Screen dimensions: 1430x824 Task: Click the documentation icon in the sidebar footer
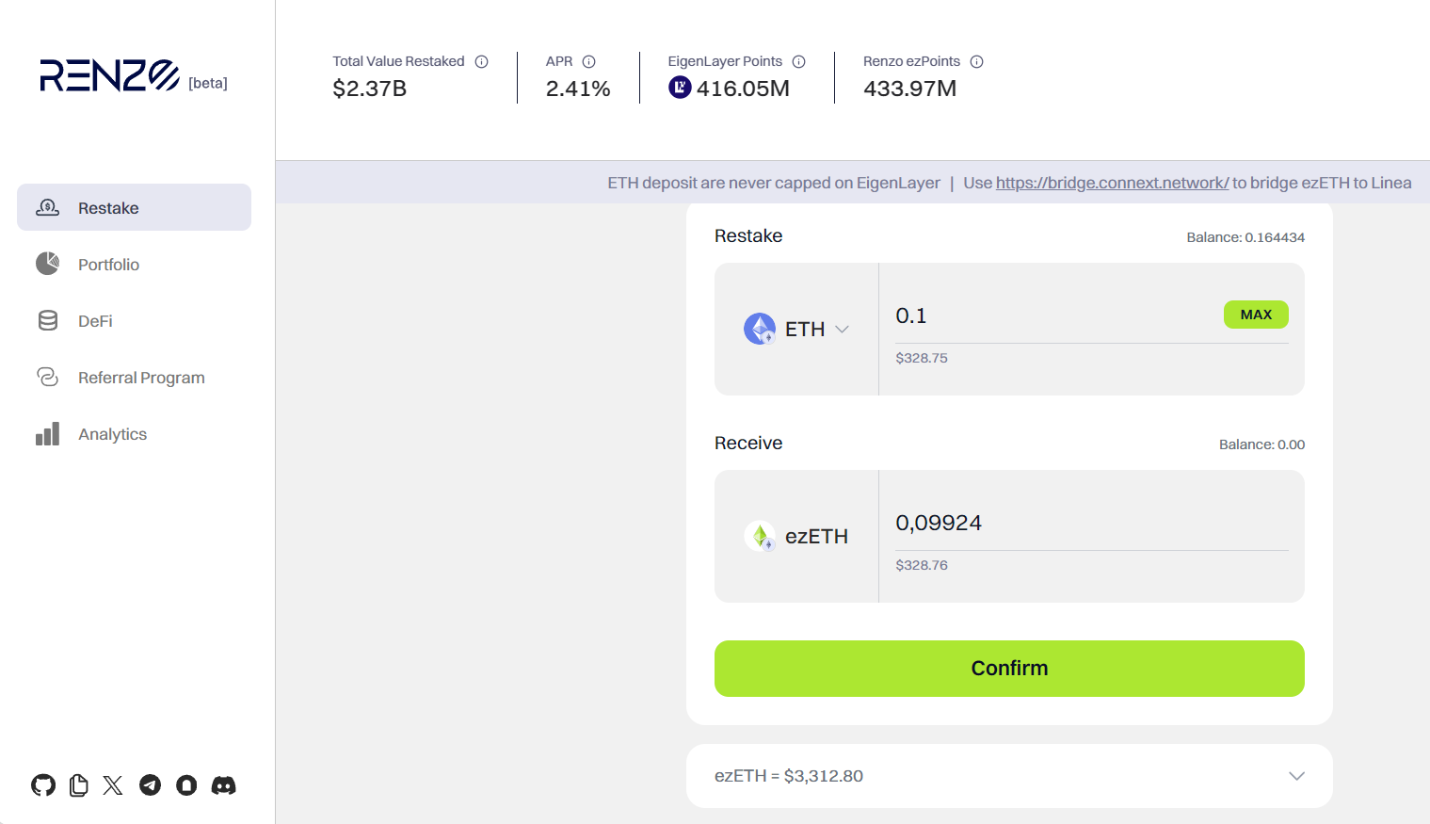click(x=78, y=784)
